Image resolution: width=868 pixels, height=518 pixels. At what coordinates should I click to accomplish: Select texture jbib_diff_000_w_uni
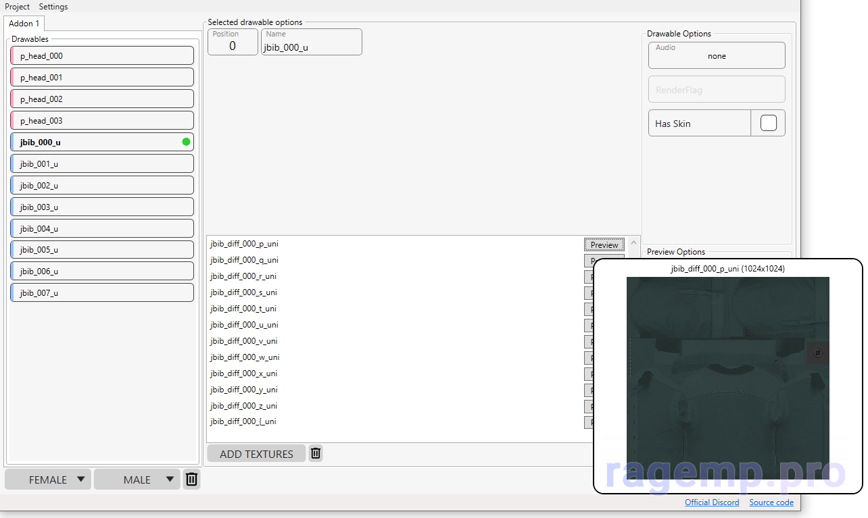pyautogui.click(x=245, y=357)
